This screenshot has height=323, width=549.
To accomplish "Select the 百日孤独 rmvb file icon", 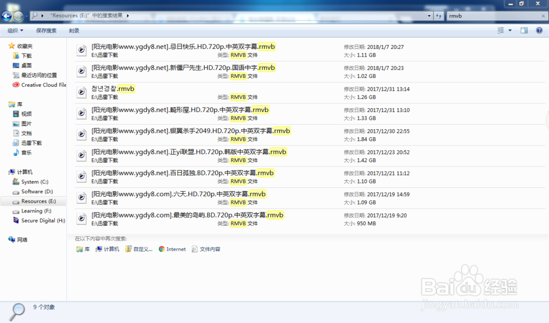I will coord(82,176).
